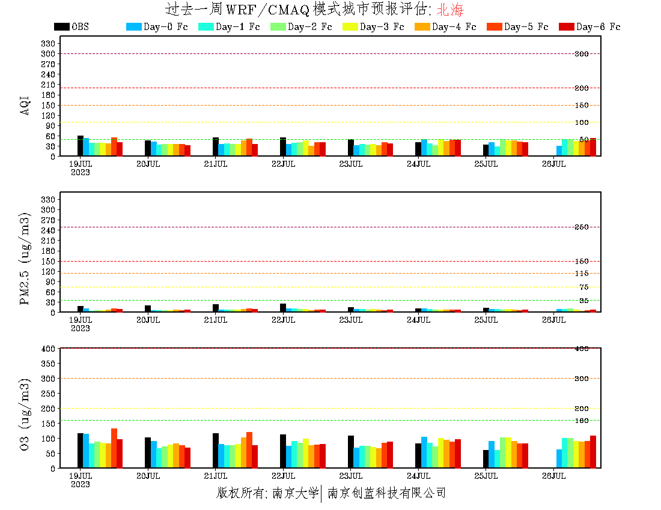Select the Day-5 Fc legend swatch
The height and width of the screenshot is (510, 661).
pyautogui.click(x=494, y=27)
